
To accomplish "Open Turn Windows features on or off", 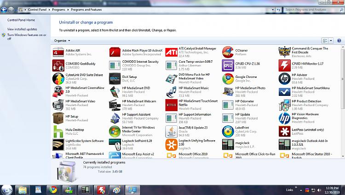I will coord(27,36).
